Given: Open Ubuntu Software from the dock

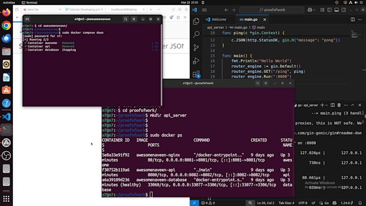Looking at the screenshot, I should pyautogui.click(x=6, y=90).
